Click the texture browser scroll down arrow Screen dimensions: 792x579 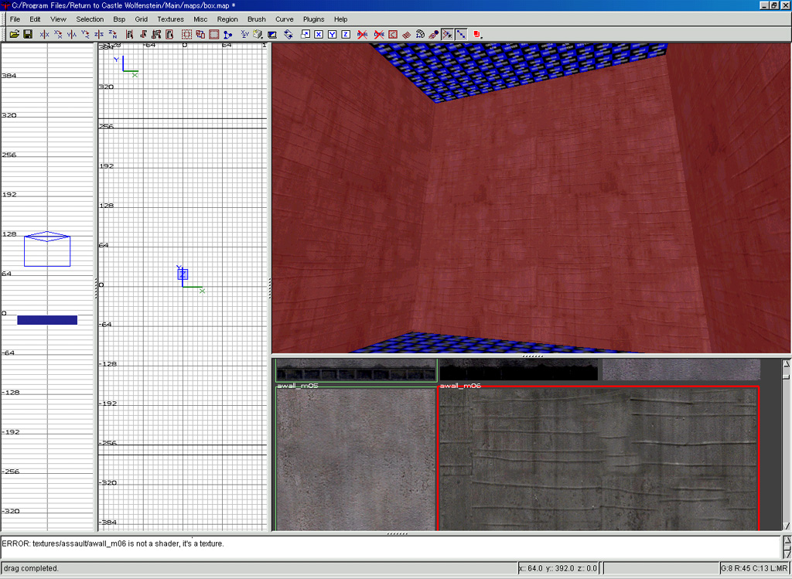tap(786, 526)
